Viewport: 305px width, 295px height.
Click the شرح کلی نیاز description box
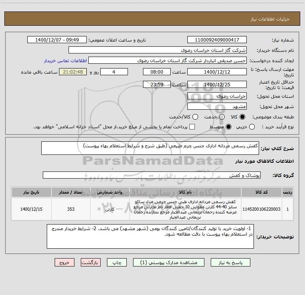point(150,148)
